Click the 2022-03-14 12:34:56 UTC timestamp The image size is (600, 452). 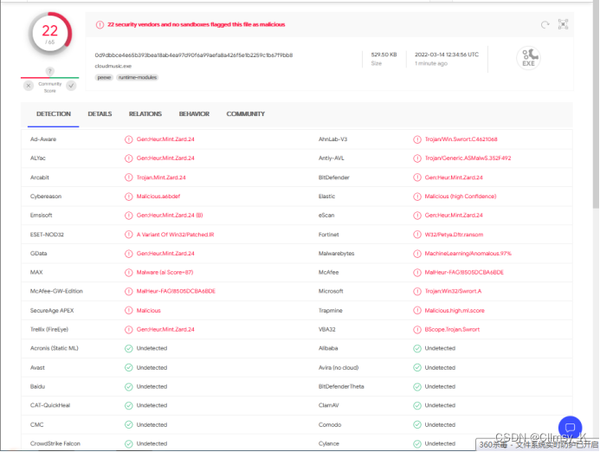click(447, 55)
